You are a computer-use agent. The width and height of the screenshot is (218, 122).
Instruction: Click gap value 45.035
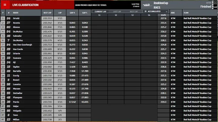click(x=85, y=102)
